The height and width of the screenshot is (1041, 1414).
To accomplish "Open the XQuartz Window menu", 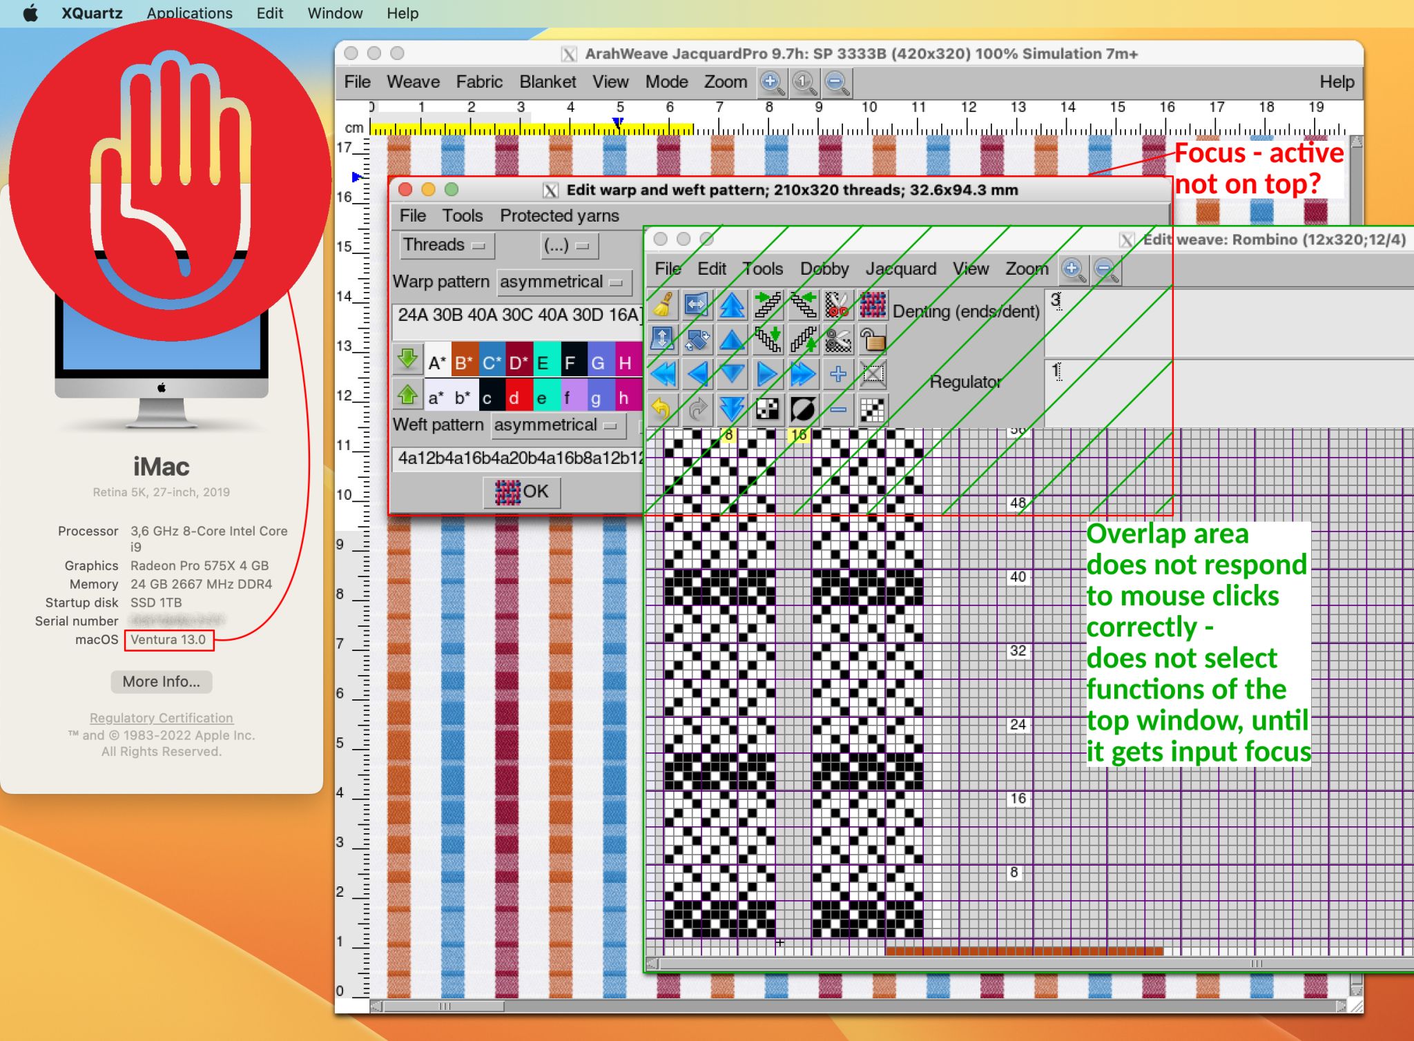I will (x=335, y=13).
